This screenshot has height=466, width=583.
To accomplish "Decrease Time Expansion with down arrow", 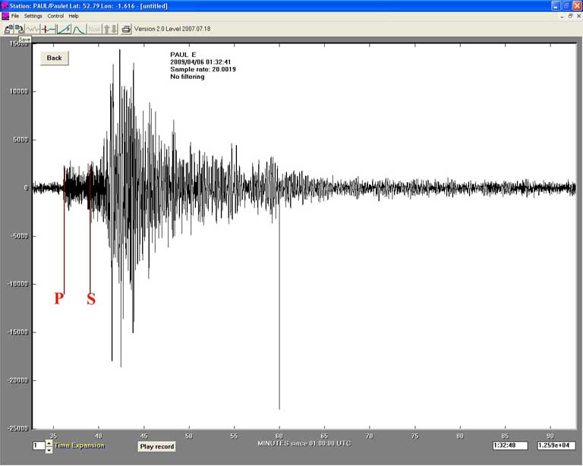I will 49,450.
